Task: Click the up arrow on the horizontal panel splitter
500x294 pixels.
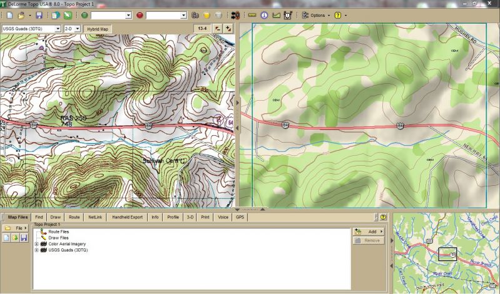Action: (x=262, y=210)
